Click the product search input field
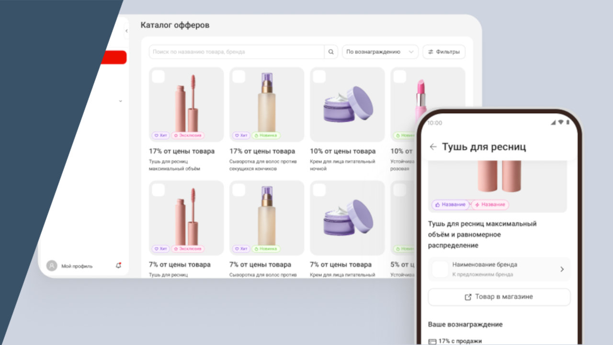This screenshot has width=613, height=345. (237, 52)
